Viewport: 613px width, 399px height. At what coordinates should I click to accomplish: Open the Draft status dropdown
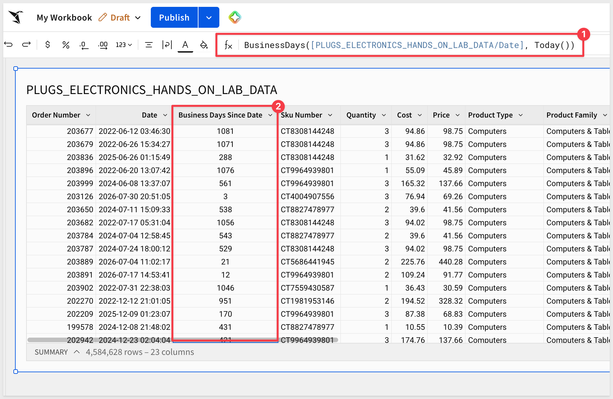[x=138, y=18]
